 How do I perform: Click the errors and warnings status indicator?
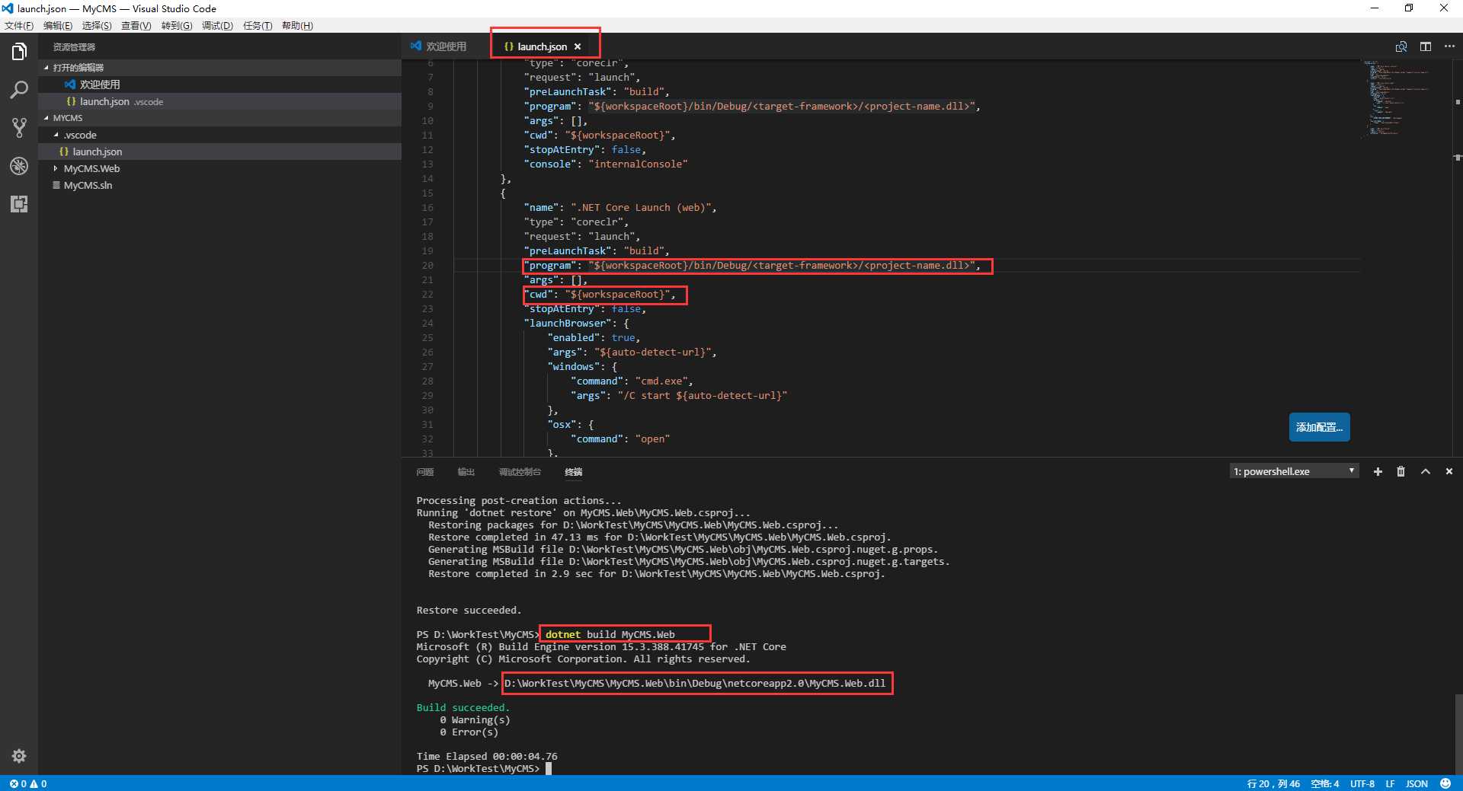(x=28, y=783)
